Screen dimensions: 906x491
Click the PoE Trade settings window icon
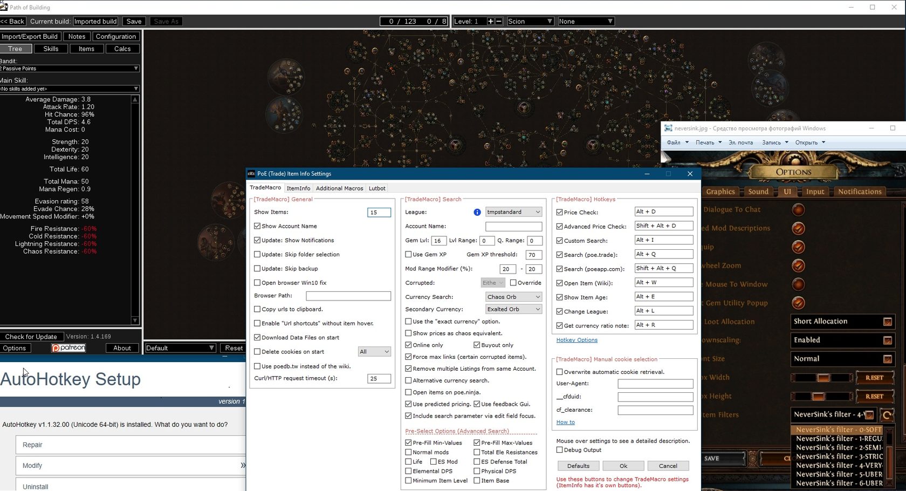[251, 174]
